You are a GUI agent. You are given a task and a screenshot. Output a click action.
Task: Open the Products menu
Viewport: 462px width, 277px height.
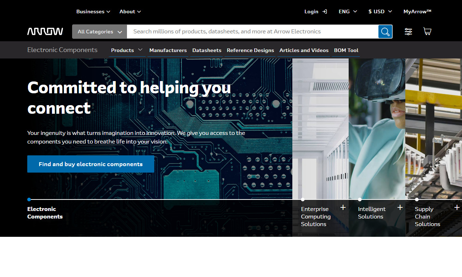(x=127, y=50)
